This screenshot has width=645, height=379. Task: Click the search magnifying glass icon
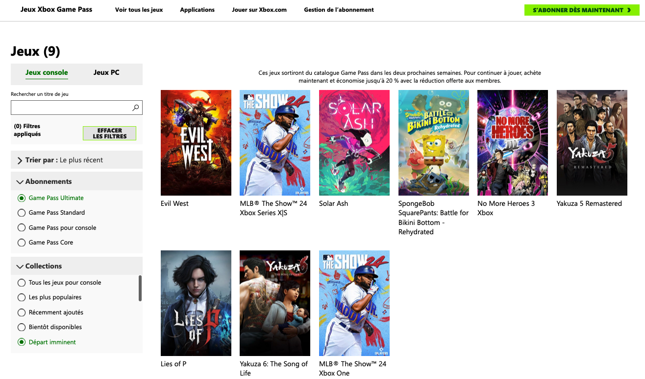135,107
